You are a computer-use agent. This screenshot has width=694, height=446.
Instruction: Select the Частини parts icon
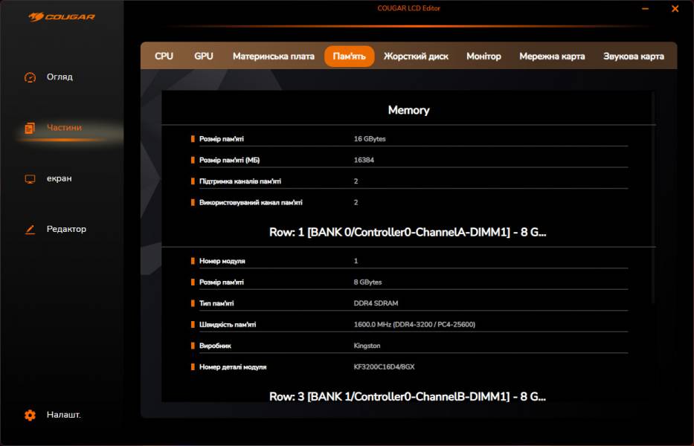tap(30, 128)
